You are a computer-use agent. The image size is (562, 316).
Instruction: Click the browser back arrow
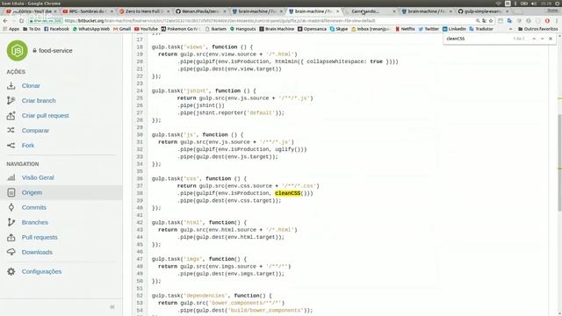(5, 21)
